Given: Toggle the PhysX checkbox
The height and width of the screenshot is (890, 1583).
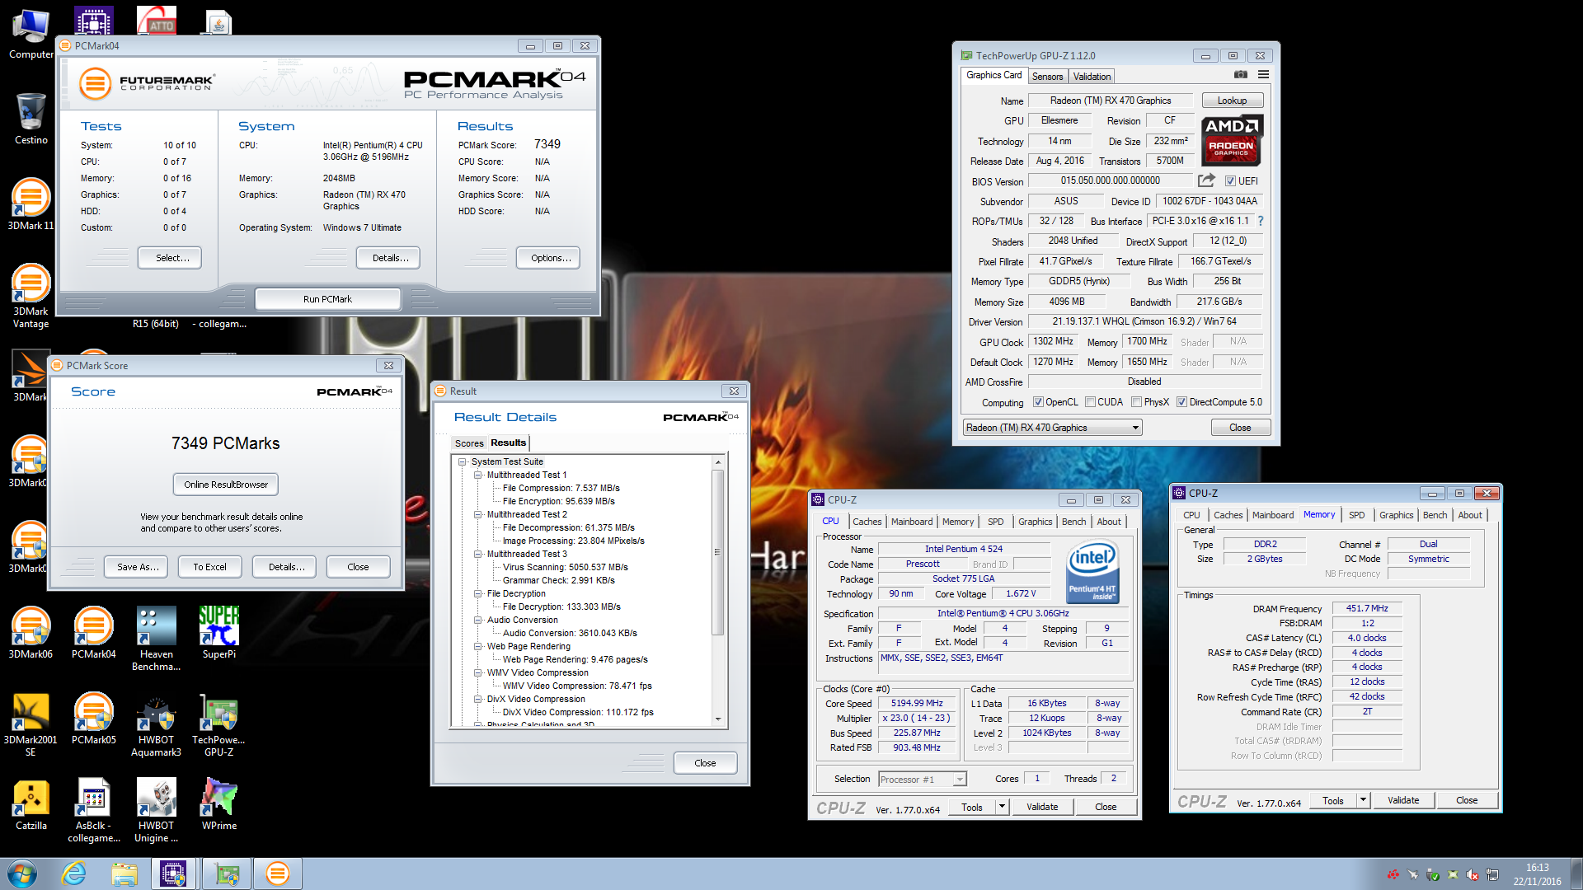Looking at the screenshot, I should [x=1136, y=402].
